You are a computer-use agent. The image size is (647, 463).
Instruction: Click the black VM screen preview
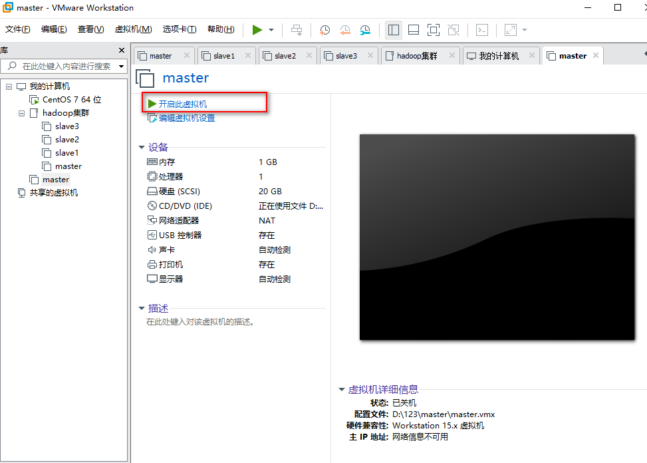click(x=497, y=237)
